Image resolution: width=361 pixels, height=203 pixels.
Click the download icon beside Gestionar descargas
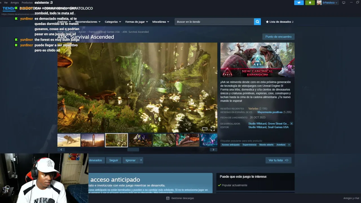(x=168, y=198)
